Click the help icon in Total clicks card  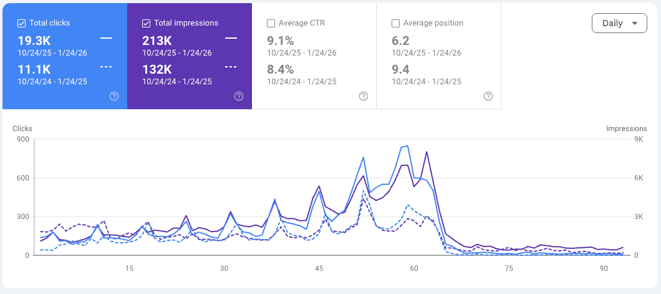[114, 96]
